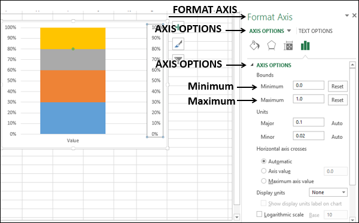Viewport: 359px width, 223px height.
Task: Open the Fill & Line paint bucket icon
Action: 254,45
